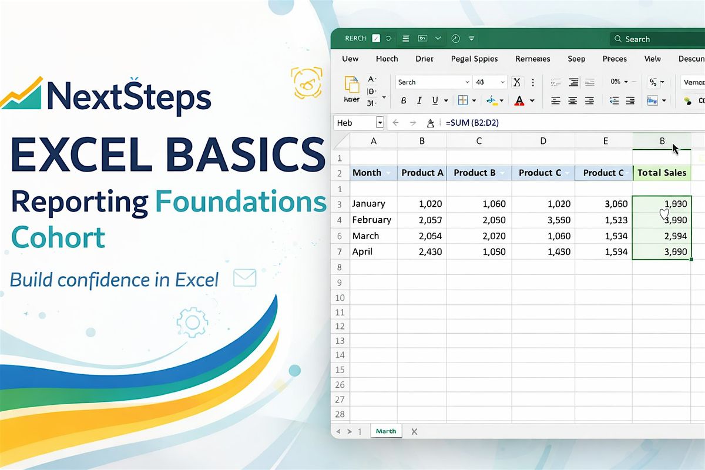Click the fill color paint bucket icon
705x470 pixels.
click(492, 100)
